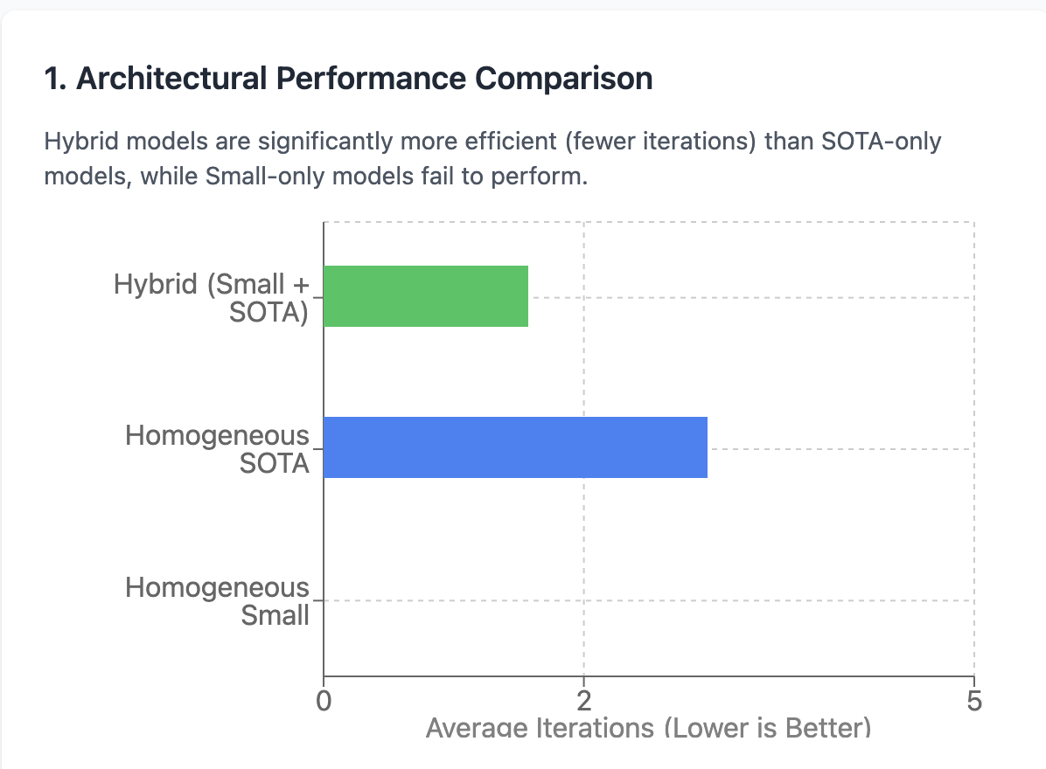The height and width of the screenshot is (769, 1046).
Task: Click the "Homogeneous Small" axis label
Action: pyautogui.click(x=218, y=600)
